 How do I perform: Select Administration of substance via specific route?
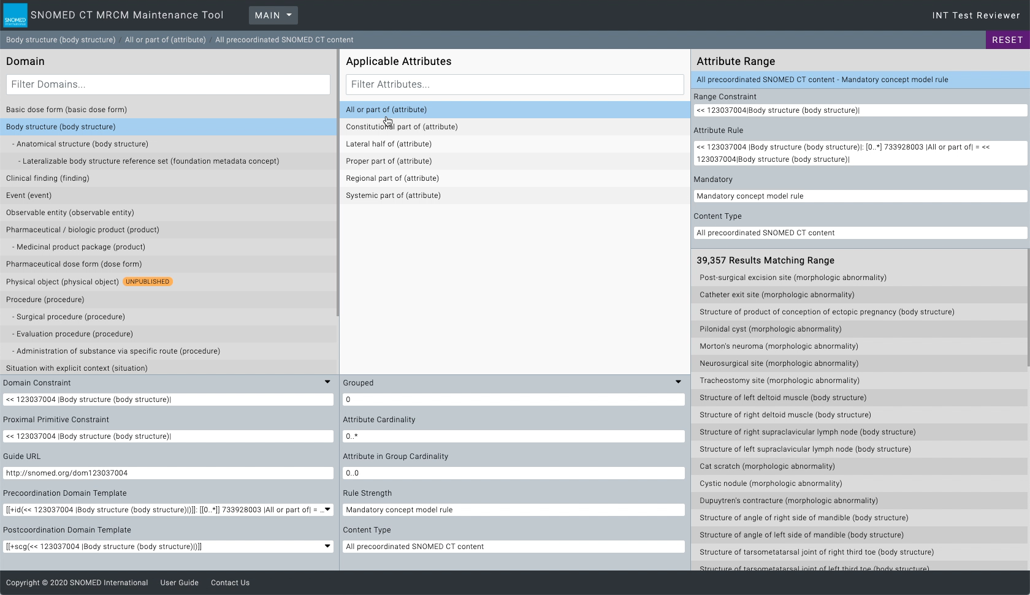tap(168, 351)
